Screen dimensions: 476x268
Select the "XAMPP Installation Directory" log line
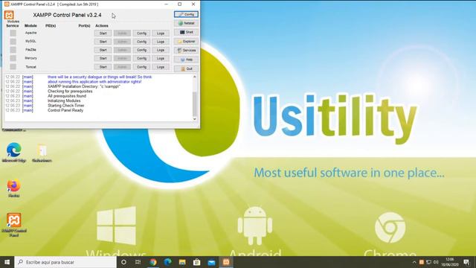[x=84, y=86]
